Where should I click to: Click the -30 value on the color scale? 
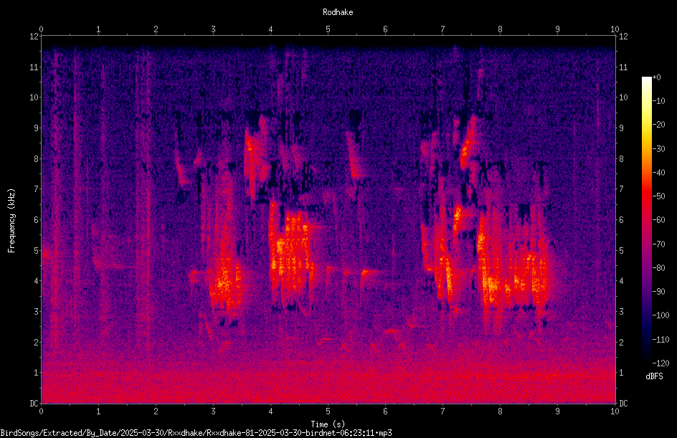coord(658,149)
